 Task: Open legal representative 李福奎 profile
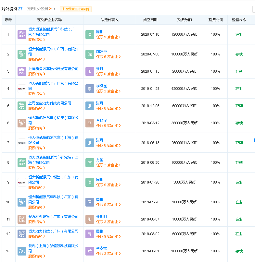click(101, 86)
